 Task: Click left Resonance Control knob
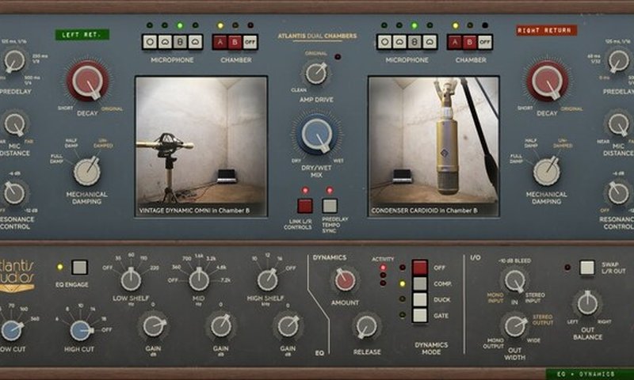[x=14, y=193]
